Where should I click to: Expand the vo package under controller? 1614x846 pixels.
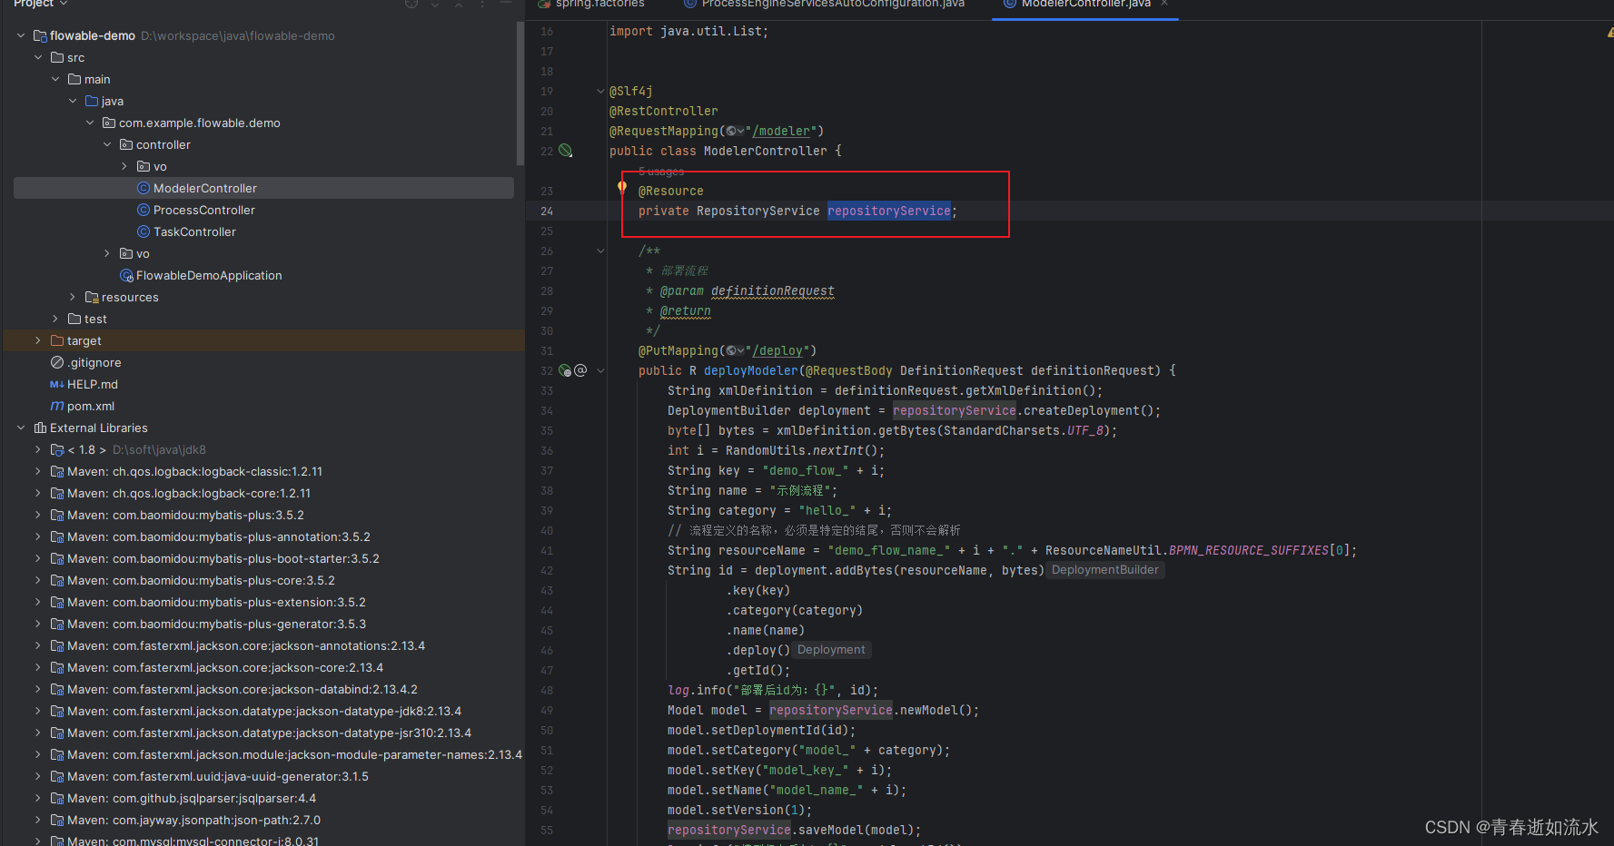pos(124,166)
